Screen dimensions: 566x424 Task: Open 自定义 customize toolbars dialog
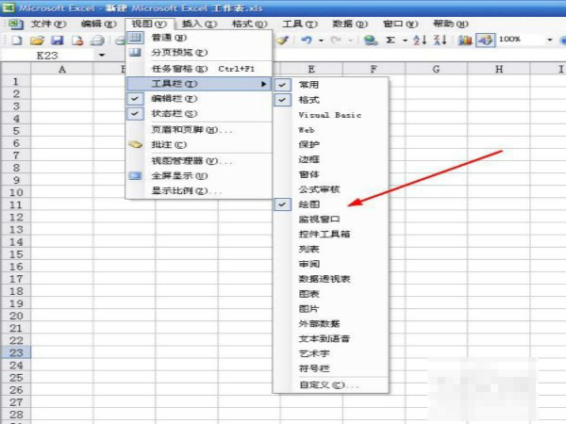click(331, 385)
